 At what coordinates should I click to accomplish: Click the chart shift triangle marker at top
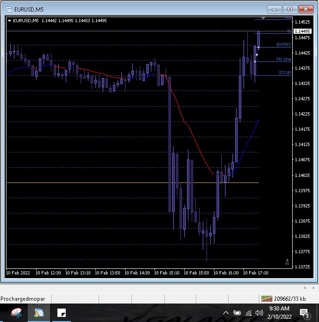point(263,18)
